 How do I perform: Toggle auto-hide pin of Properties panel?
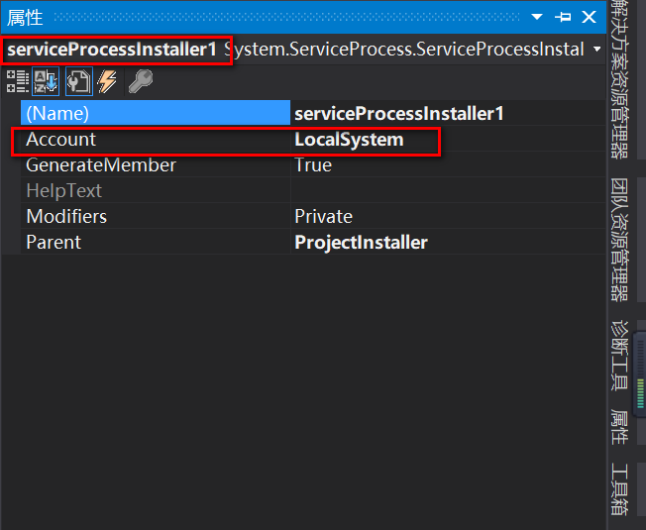[563, 17]
